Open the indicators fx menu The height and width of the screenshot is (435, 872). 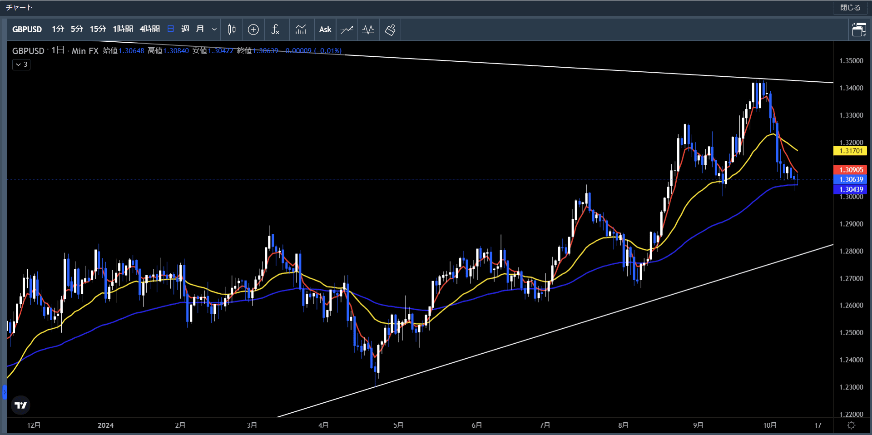click(275, 30)
